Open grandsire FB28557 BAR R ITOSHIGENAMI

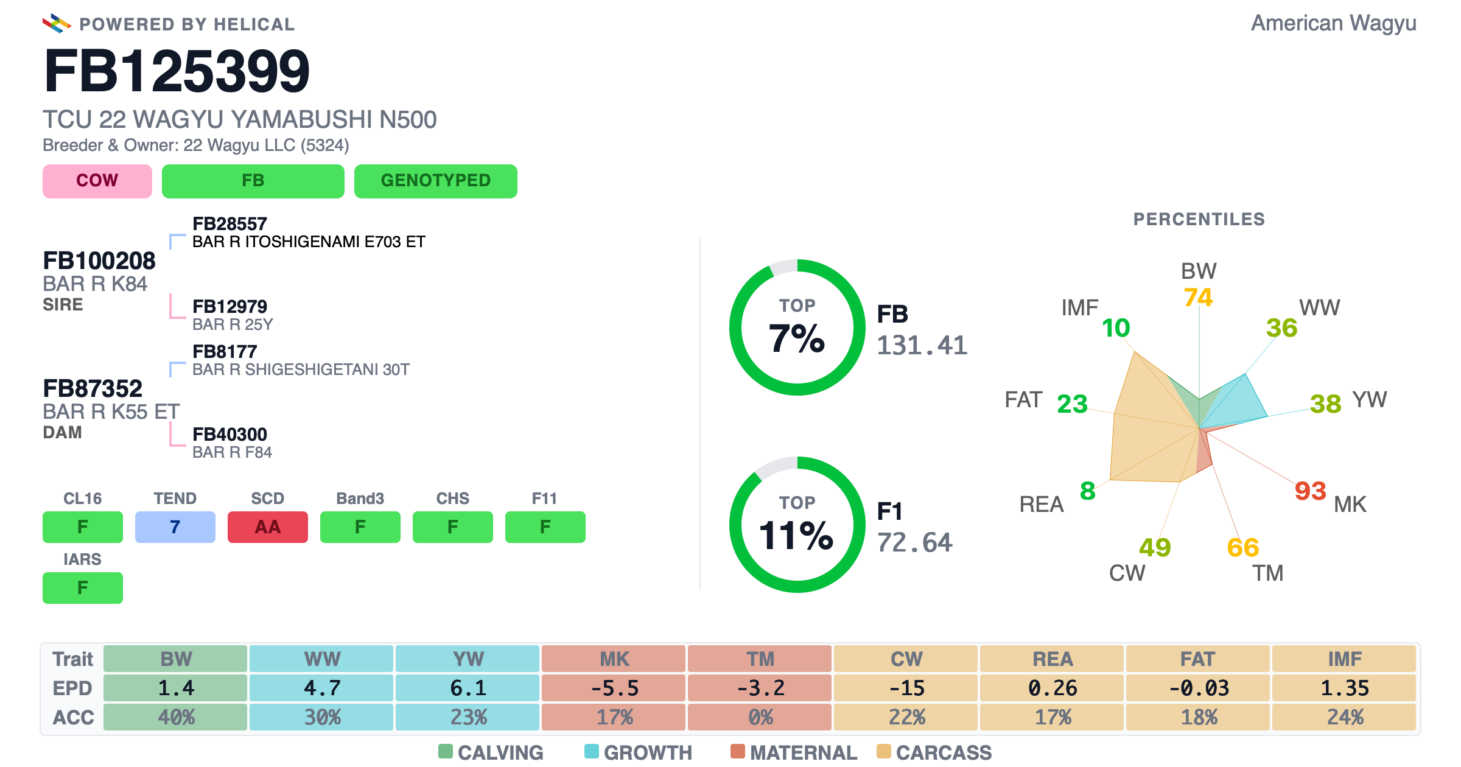(309, 233)
